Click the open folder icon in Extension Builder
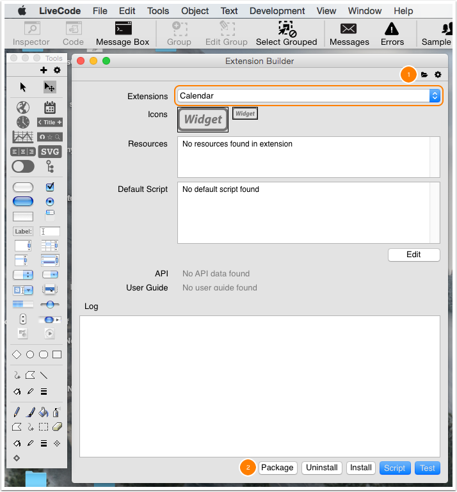The image size is (457, 492). [x=424, y=75]
